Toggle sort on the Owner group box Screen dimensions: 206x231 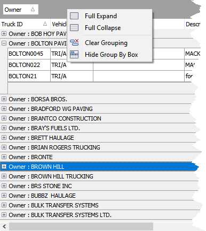click(x=21, y=10)
